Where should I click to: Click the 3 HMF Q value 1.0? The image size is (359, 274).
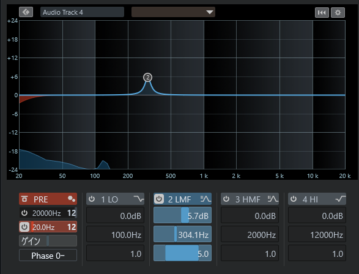click(250, 253)
